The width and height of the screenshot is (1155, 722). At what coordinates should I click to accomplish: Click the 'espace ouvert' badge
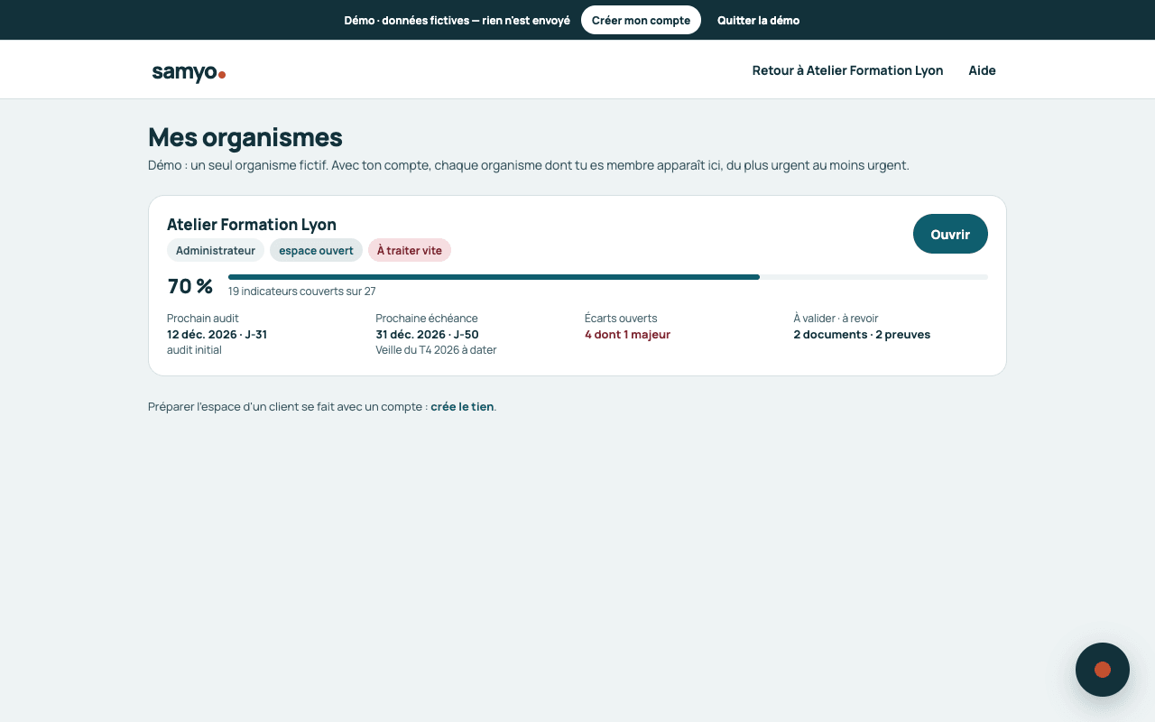(x=316, y=250)
